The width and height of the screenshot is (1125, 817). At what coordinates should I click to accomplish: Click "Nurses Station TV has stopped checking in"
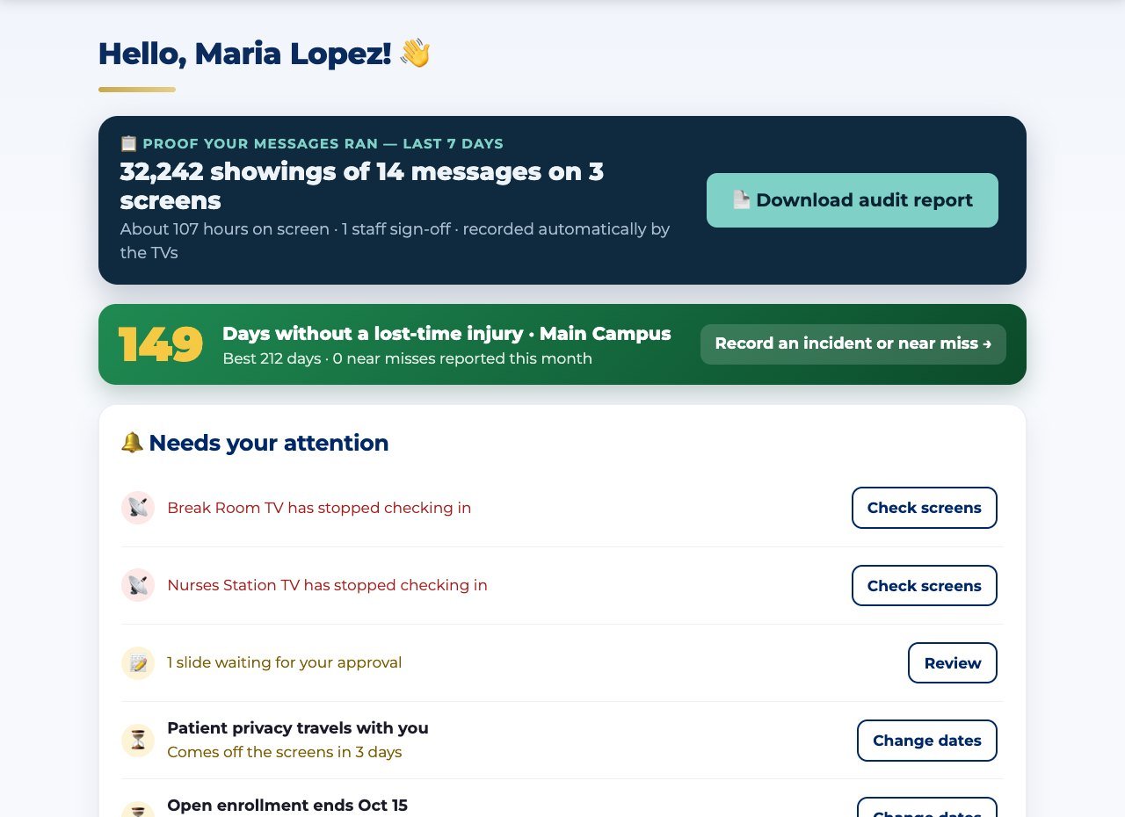point(327,585)
